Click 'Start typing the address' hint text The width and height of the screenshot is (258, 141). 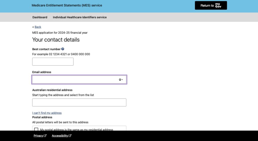[x=63, y=95]
